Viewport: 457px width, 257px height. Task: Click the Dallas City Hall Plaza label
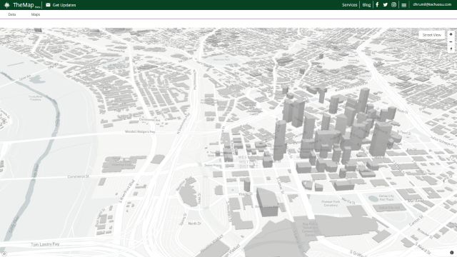coord(386,197)
